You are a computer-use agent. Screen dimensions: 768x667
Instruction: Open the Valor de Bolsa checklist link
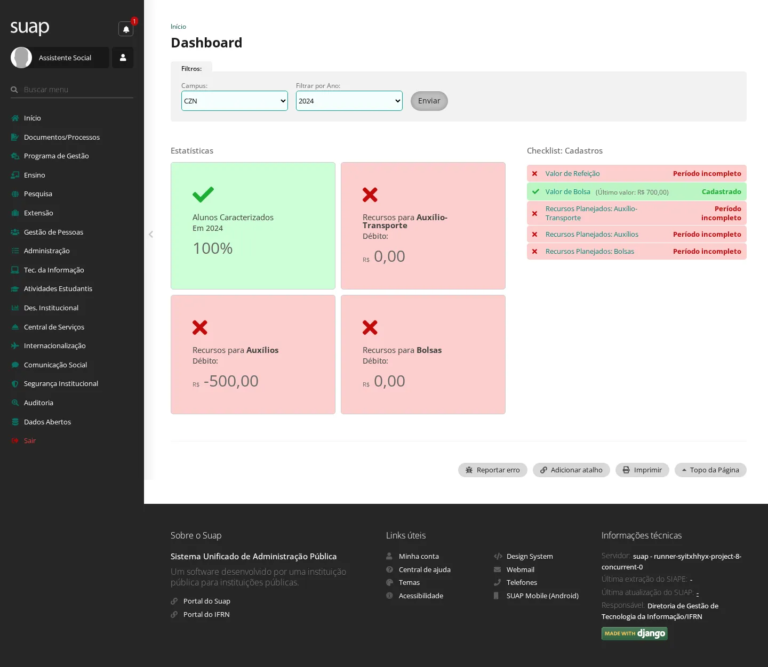pyautogui.click(x=568, y=191)
